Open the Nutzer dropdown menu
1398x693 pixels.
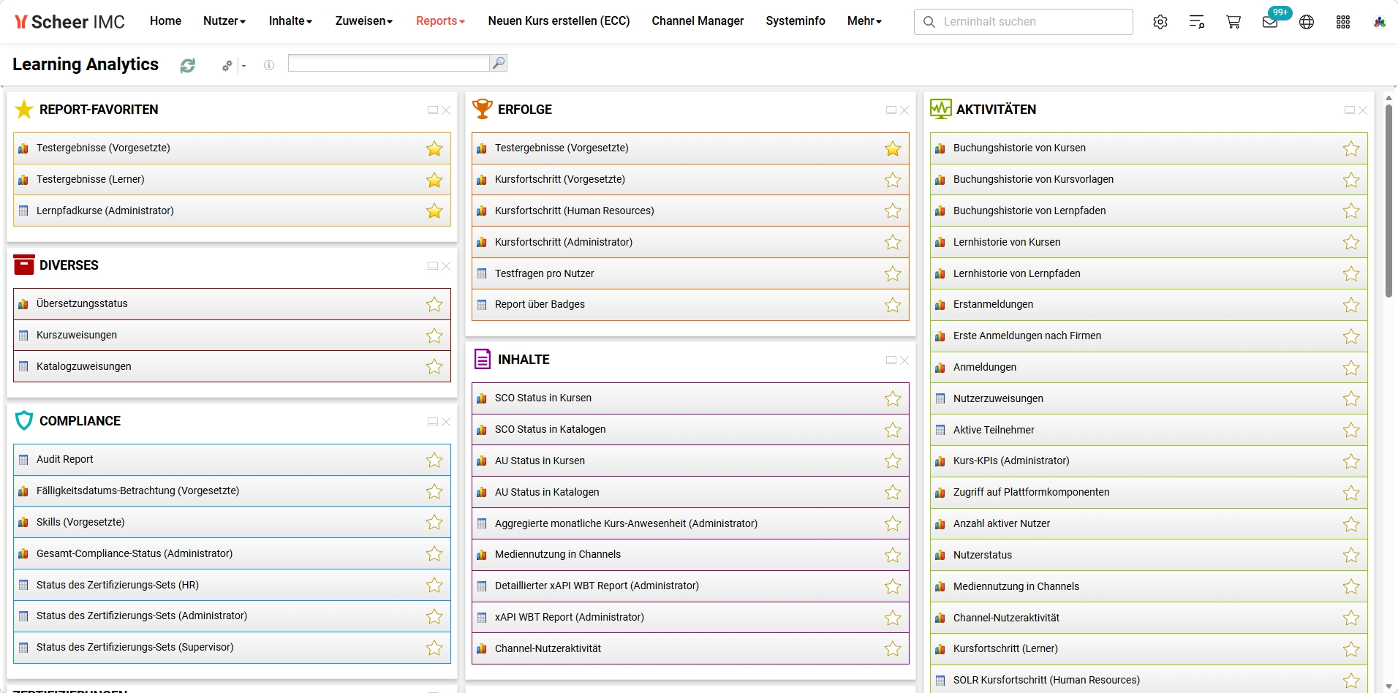click(224, 21)
